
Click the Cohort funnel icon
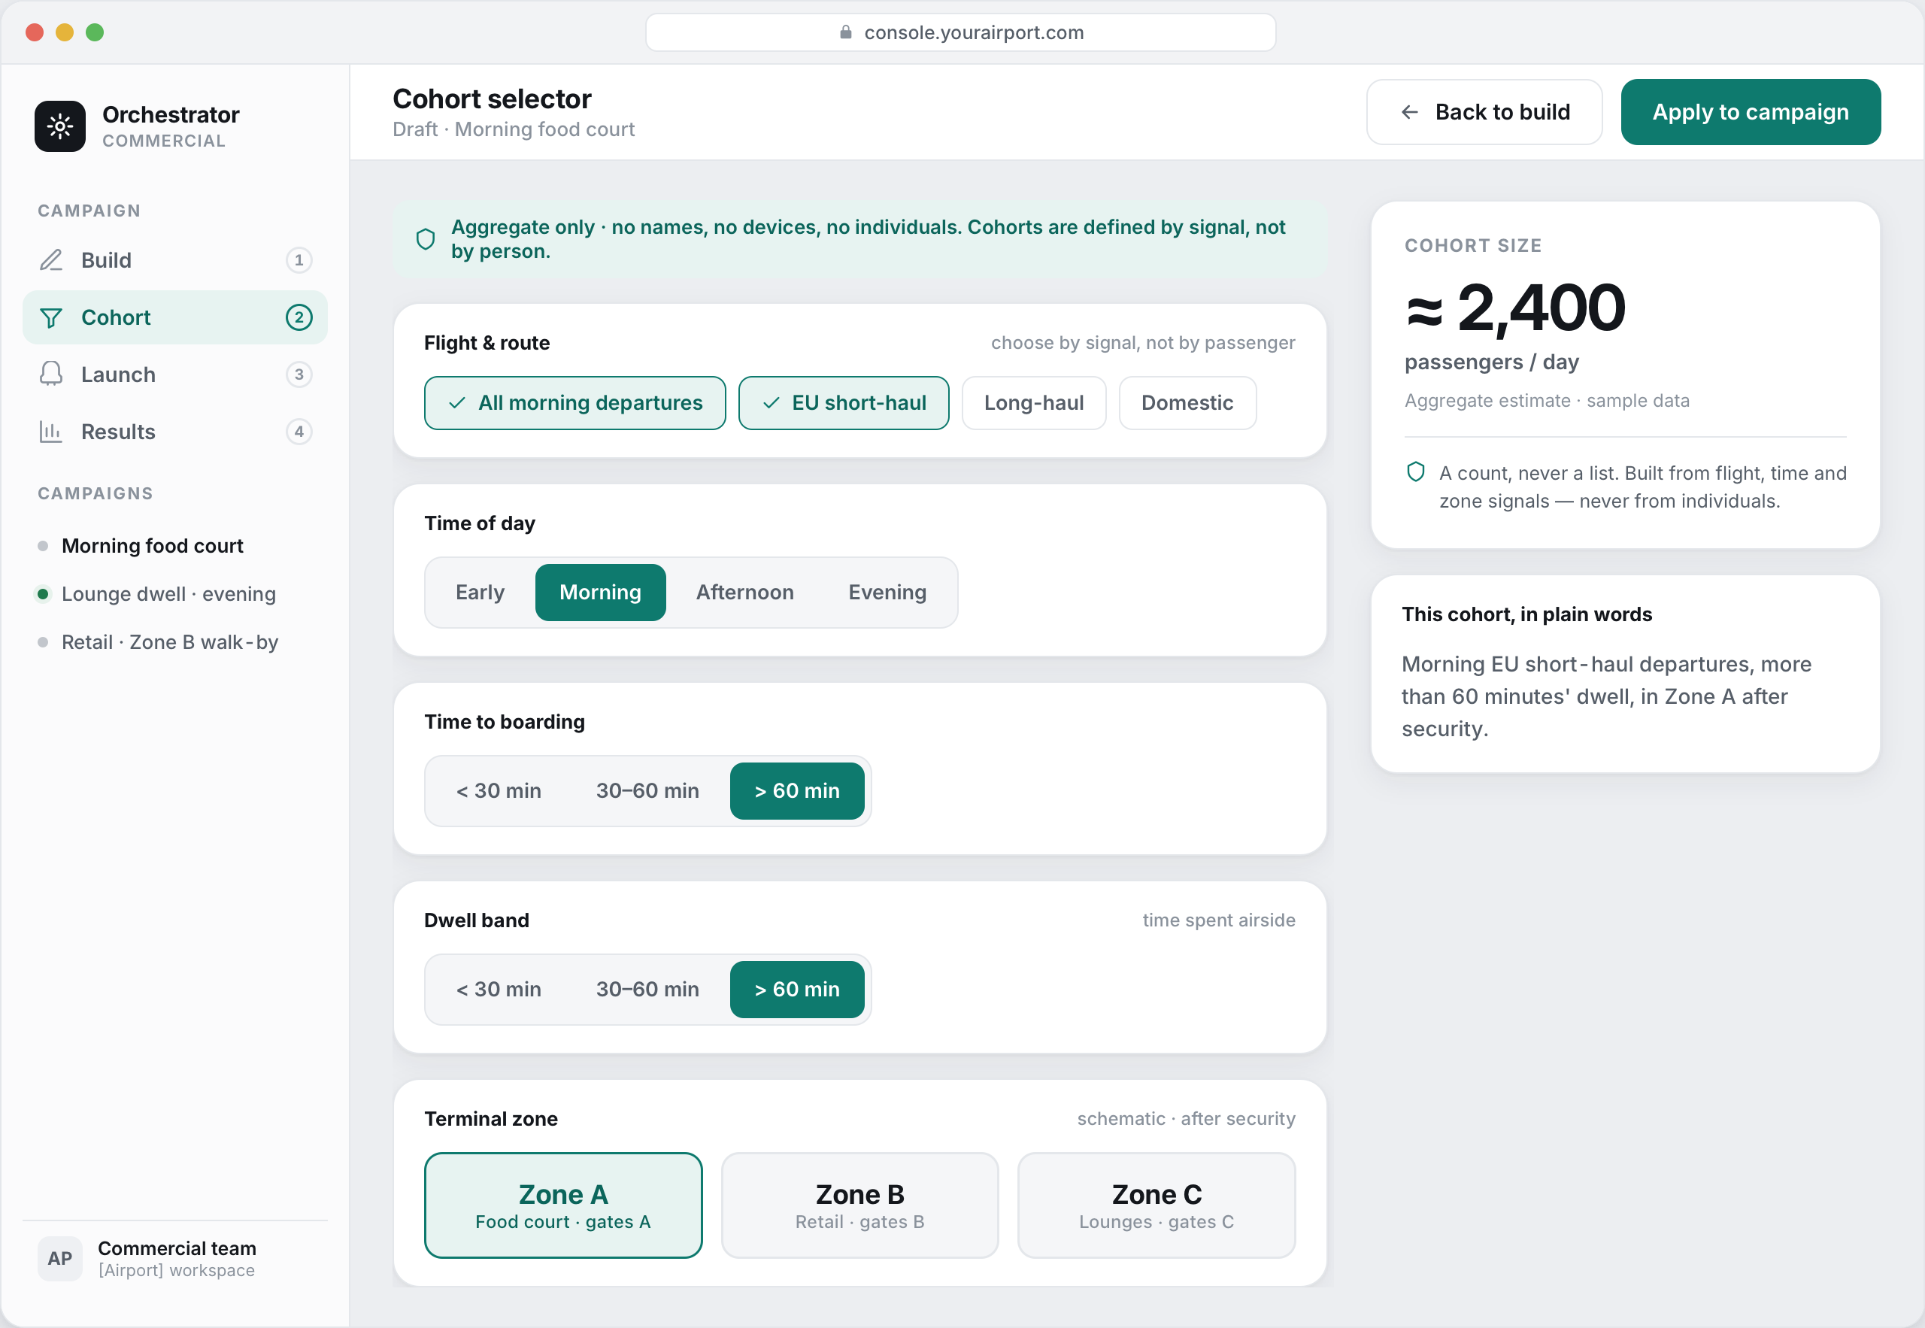coord(50,318)
